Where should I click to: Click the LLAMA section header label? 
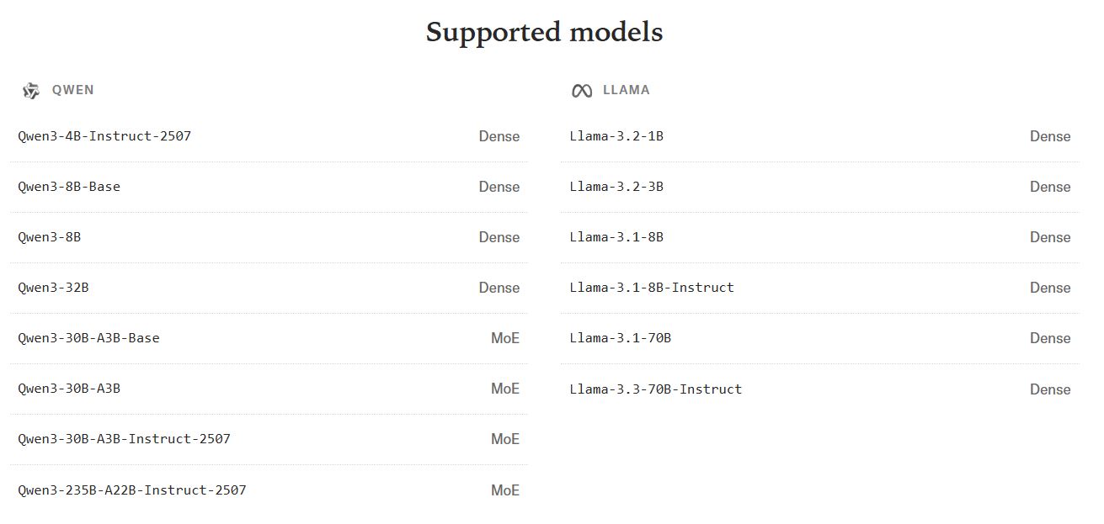tap(627, 90)
